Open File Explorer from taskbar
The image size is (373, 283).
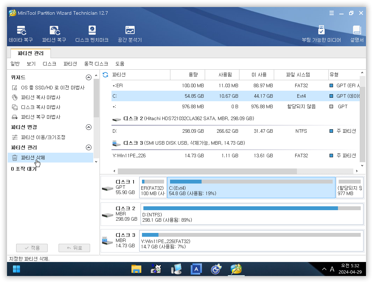(x=136, y=269)
